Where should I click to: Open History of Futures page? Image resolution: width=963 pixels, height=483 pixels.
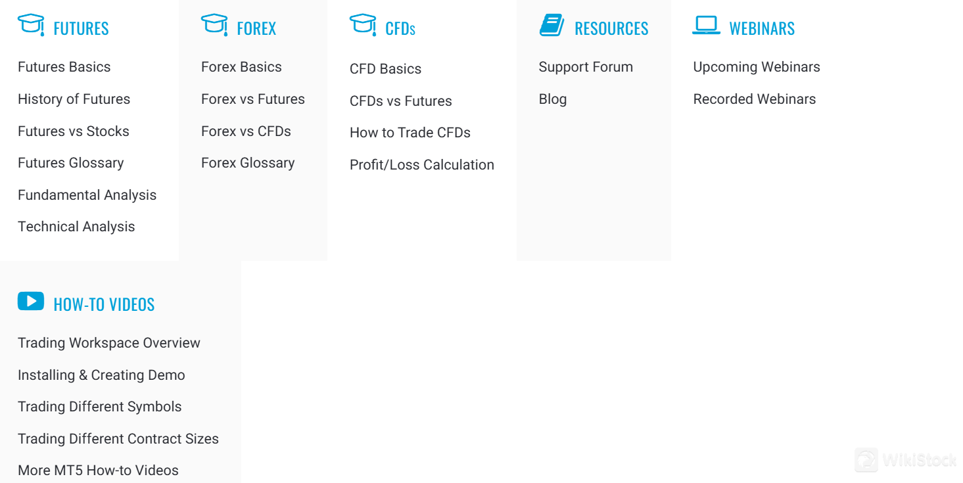[x=74, y=99]
